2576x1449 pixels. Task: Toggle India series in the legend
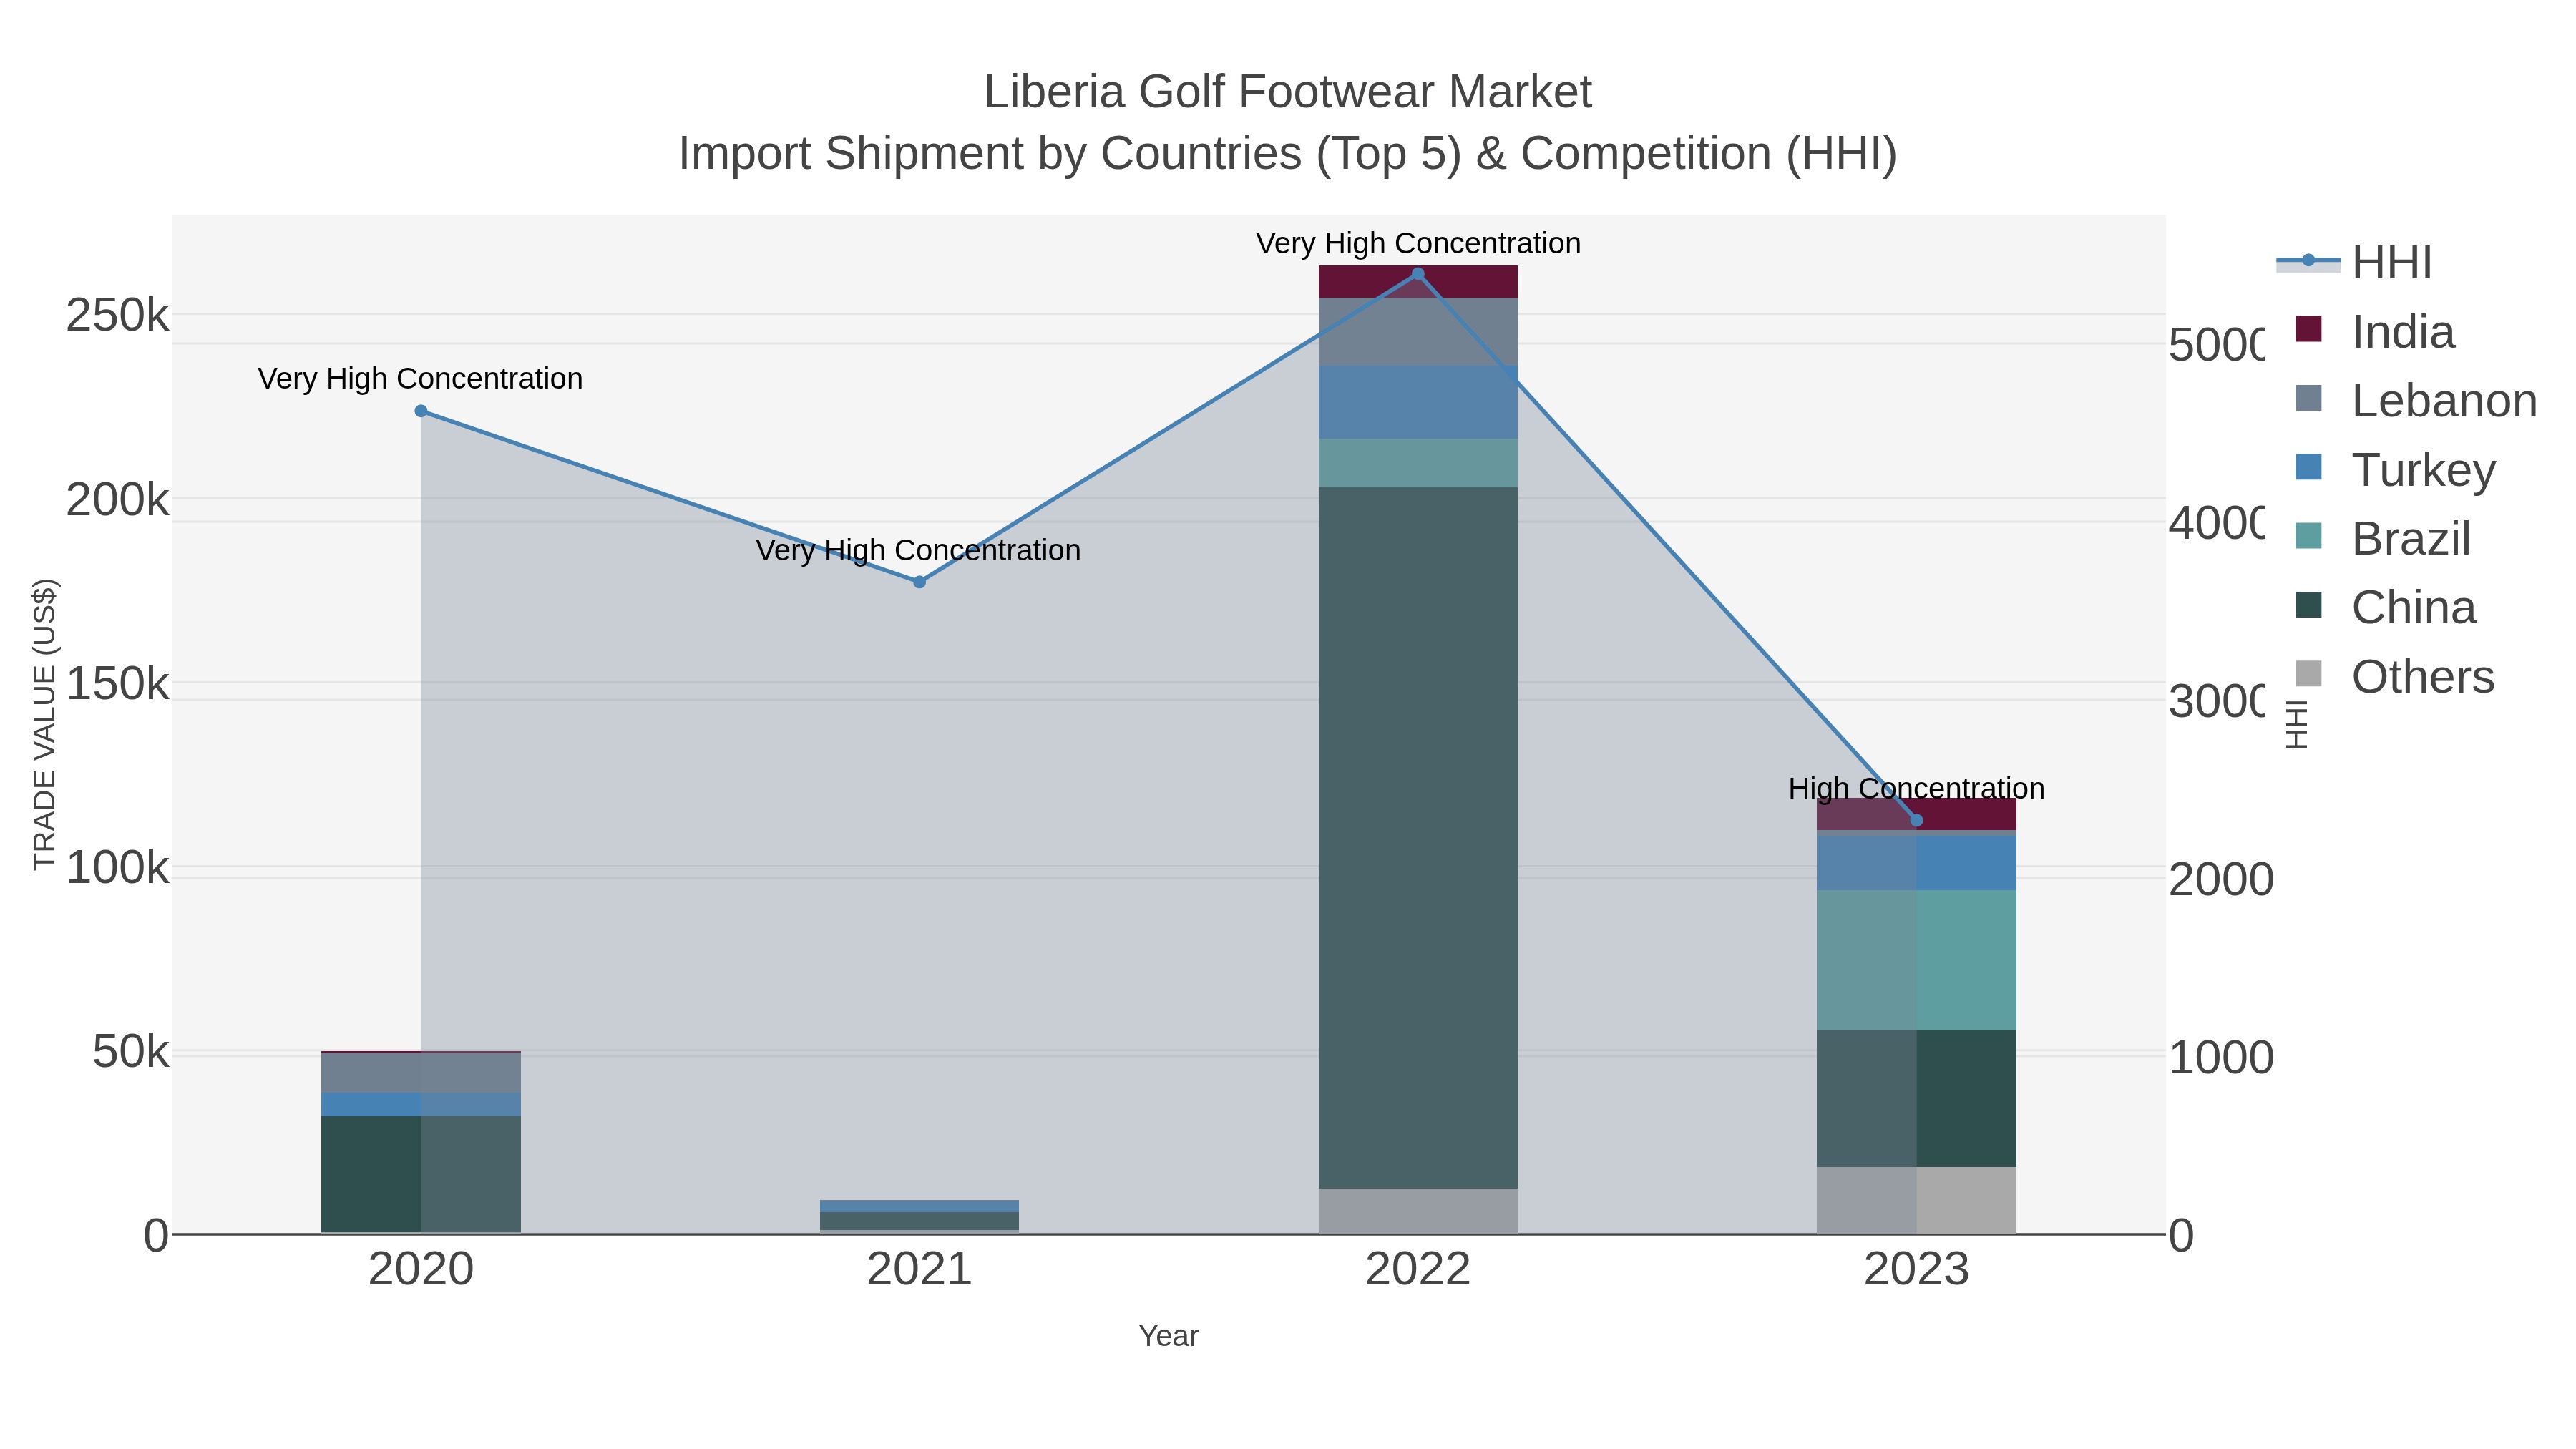(2375, 332)
